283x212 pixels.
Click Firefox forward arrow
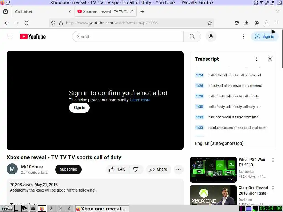(17, 23)
